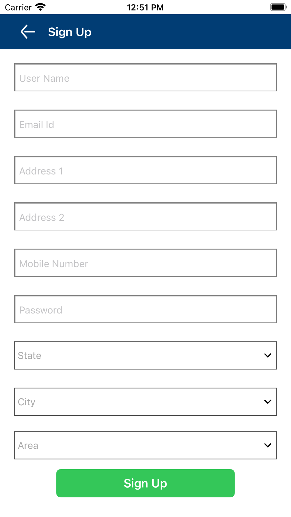Click the Address 2 input box

click(145, 217)
